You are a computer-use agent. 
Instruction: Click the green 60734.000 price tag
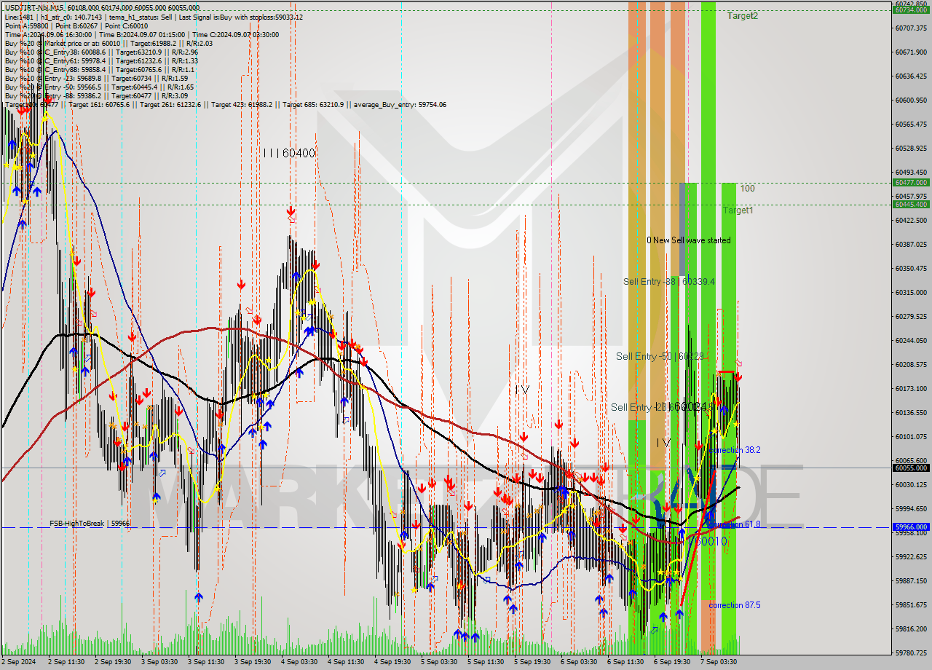coord(911,9)
